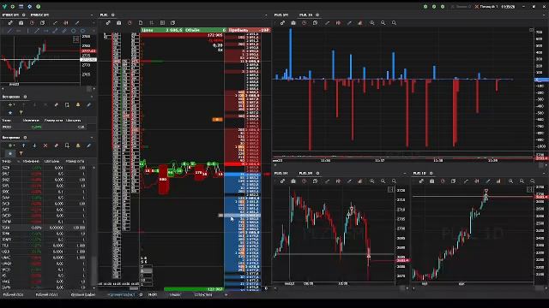The height and width of the screenshot is (308, 549).
Task: Open the blue settings gear in top bar
Action: (x=29, y=6)
